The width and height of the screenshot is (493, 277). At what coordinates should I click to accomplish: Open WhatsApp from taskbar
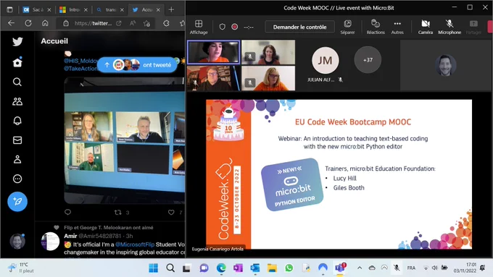coord(289,268)
